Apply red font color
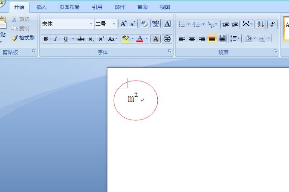Viewport: 289px width, 192px height. 140,39
